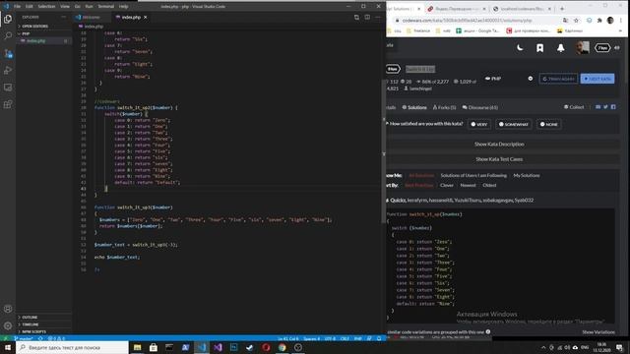Open File menu in VS Code

coord(18,7)
